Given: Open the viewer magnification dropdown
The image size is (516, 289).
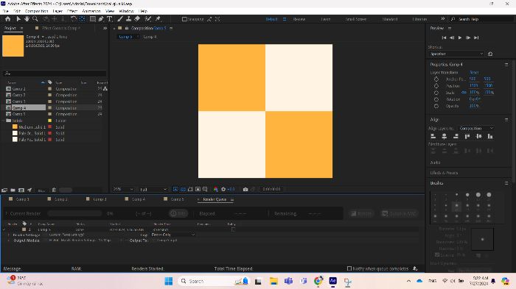Looking at the screenshot, I should (123, 189).
